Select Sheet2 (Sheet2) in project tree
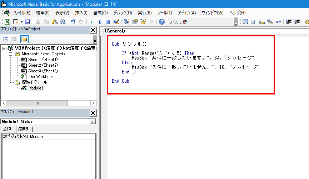Viewport: 309px width, 179px height. [43, 65]
